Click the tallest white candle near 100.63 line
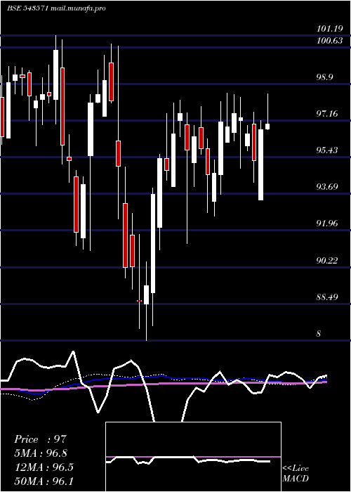The image size is (351, 492). click(55, 75)
